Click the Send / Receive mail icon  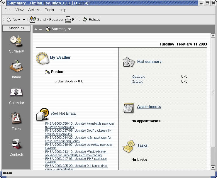pos(33,20)
